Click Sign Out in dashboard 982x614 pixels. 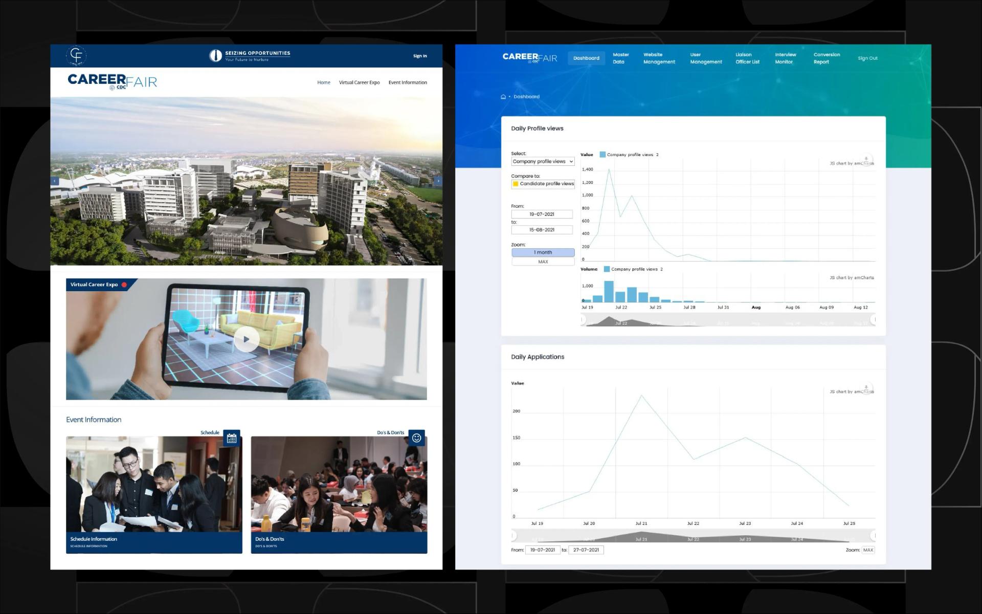coord(867,58)
